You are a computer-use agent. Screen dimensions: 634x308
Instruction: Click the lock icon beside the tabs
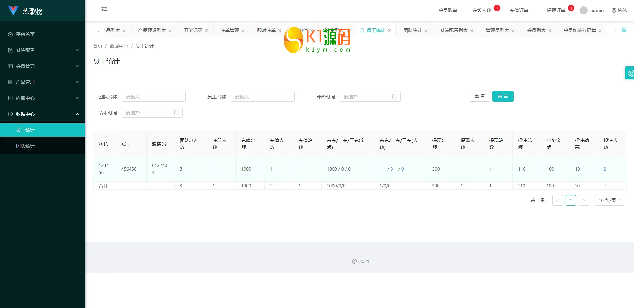[624, 30]
